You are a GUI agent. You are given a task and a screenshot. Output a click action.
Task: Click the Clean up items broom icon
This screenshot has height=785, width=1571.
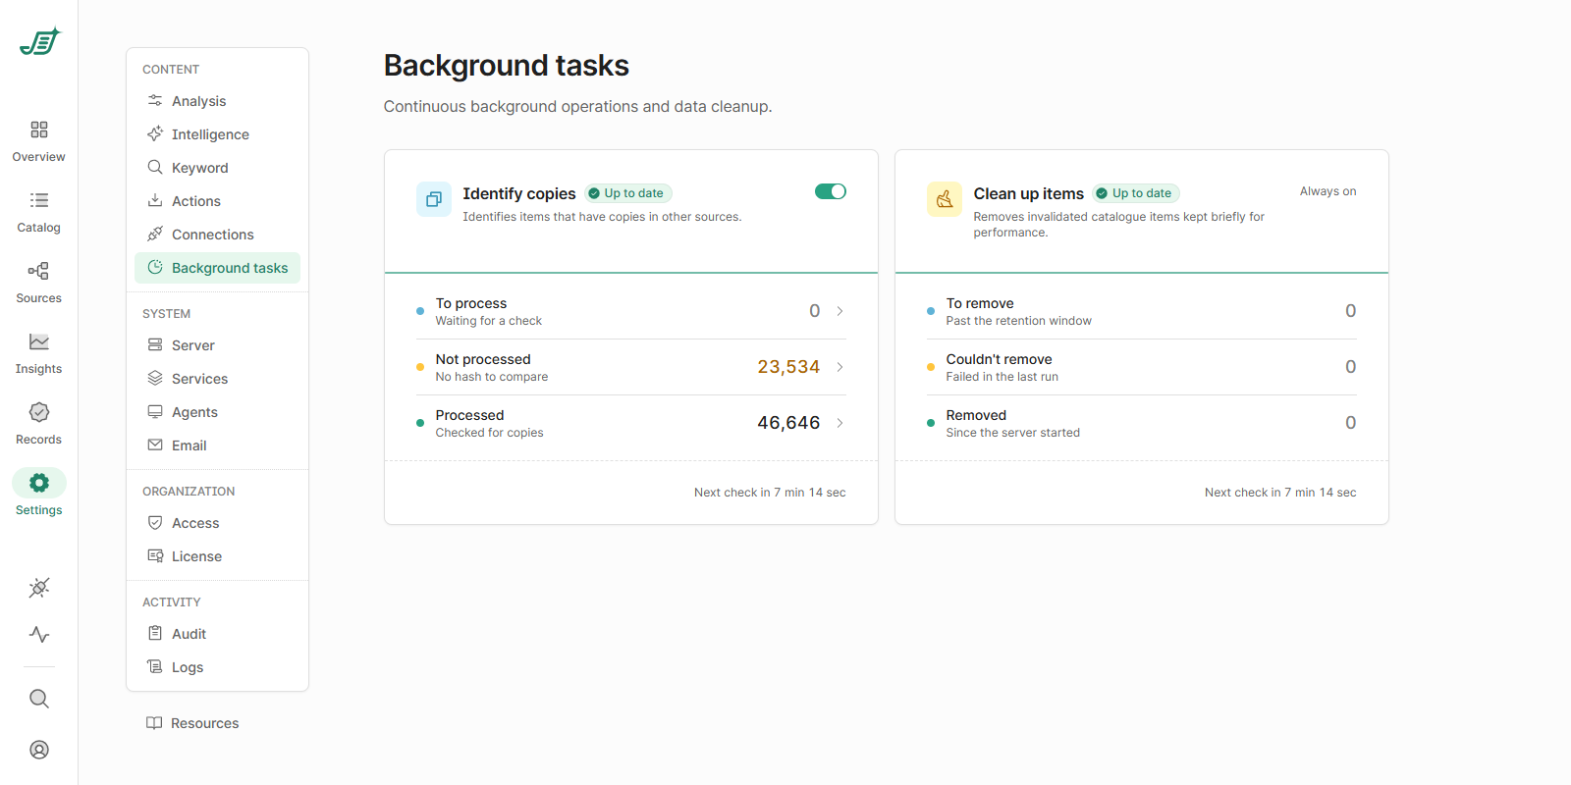[x=945, y=199]
